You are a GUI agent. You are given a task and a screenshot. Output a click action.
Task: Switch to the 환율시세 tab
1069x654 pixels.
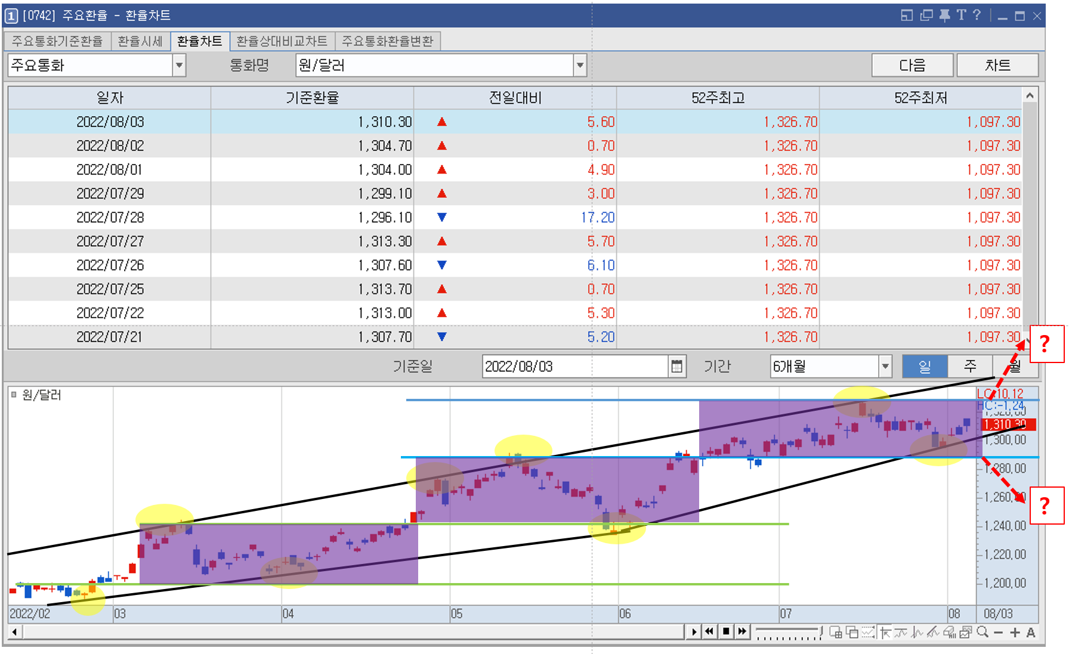(x=140, y=41)
